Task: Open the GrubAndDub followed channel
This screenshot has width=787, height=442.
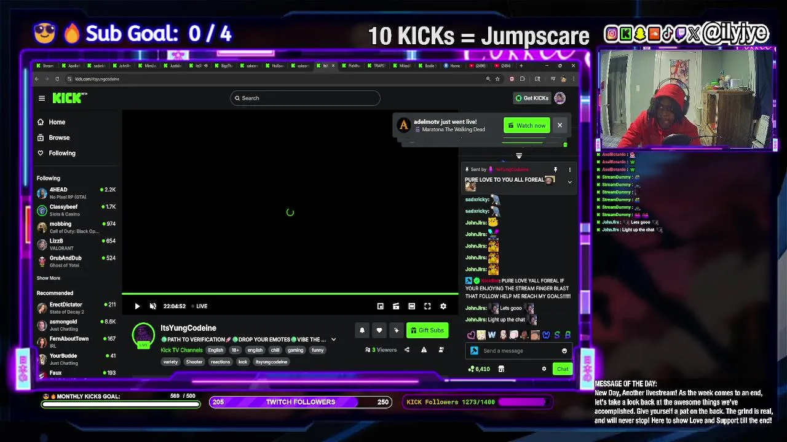Action: pos(76,261)
